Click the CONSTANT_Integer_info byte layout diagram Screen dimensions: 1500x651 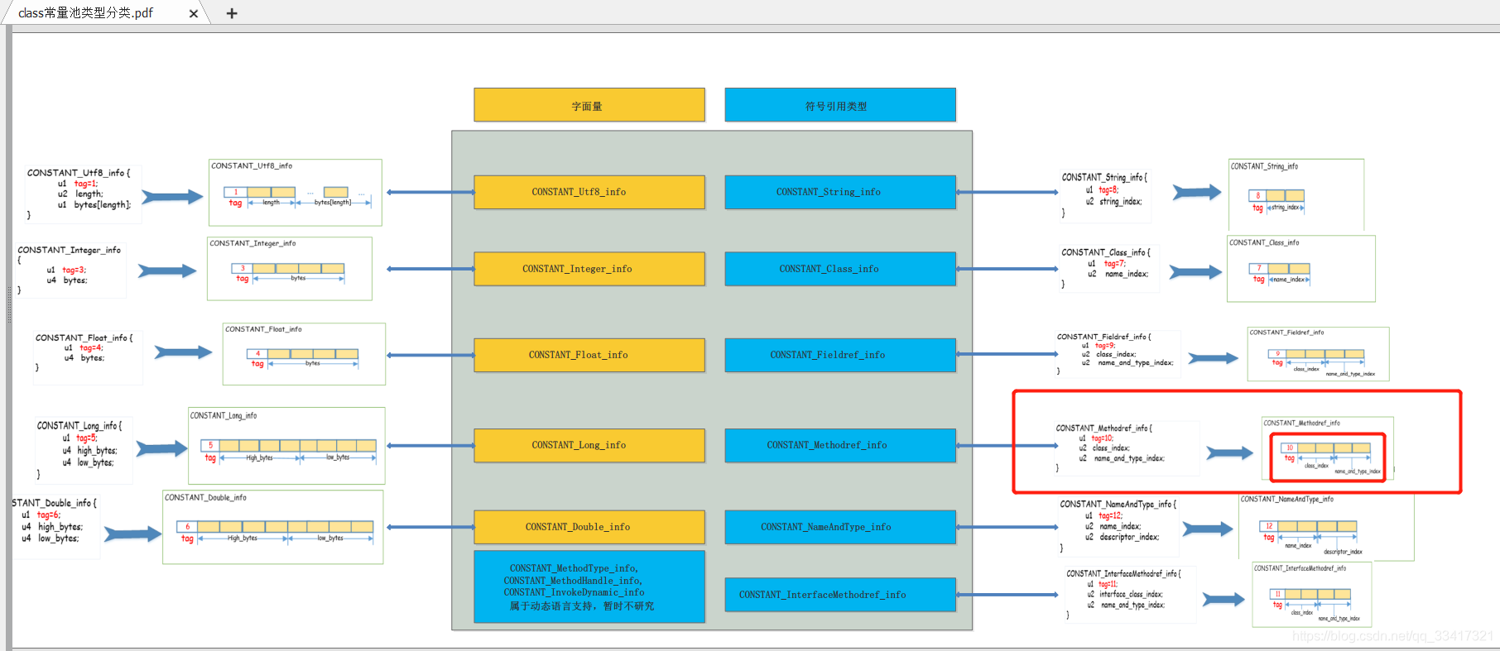(x=290, y=269)
